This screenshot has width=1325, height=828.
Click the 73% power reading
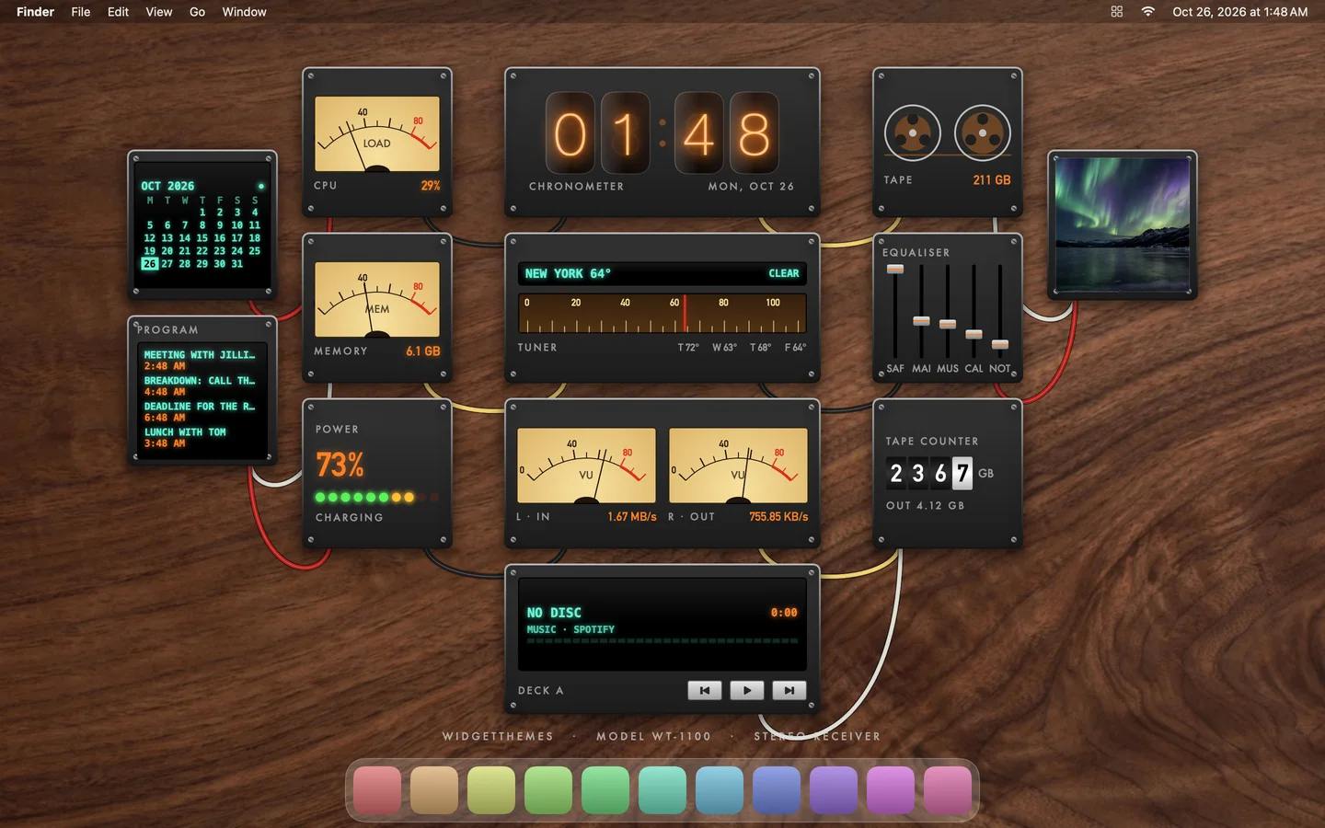(340, 465)
